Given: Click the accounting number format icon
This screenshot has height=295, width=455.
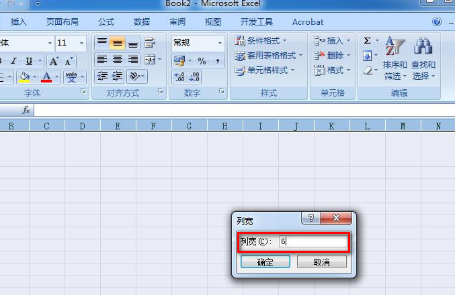Looking at the screenshot, I should click(x=179, y=61).
